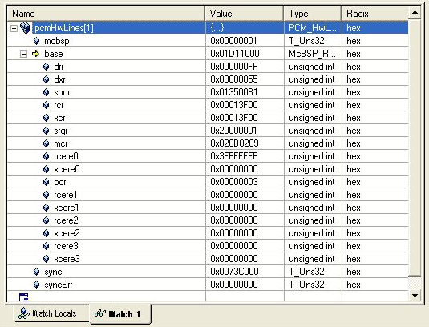
Task: Click the yellow arrow pointer icon beside base
Action: pyautogui.click(x=35, y=54)
